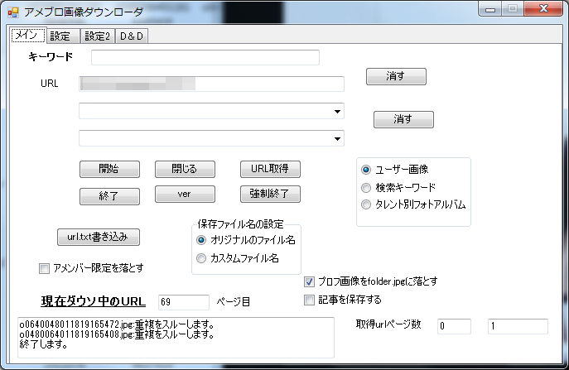This screenshot has height=370, width=569.
Task: Click the 消す button next to the URL field
Action: click(x=396, y=76)
